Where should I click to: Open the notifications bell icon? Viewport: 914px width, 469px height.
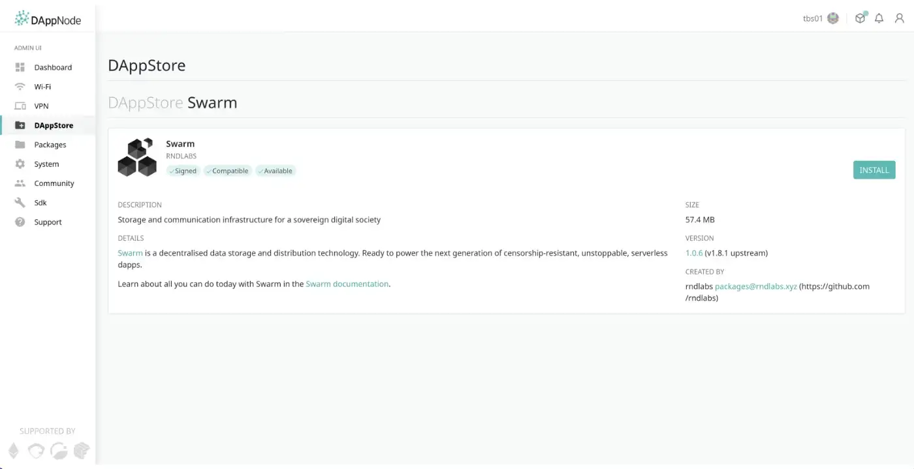pos(879,18)
